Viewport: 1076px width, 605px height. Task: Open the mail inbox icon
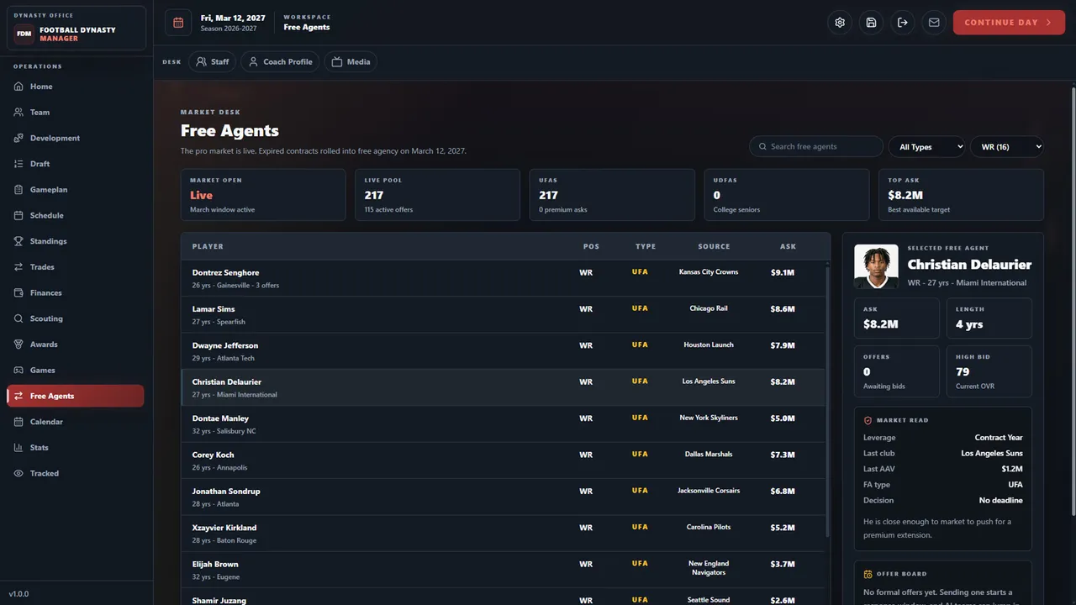click(933, 23)
